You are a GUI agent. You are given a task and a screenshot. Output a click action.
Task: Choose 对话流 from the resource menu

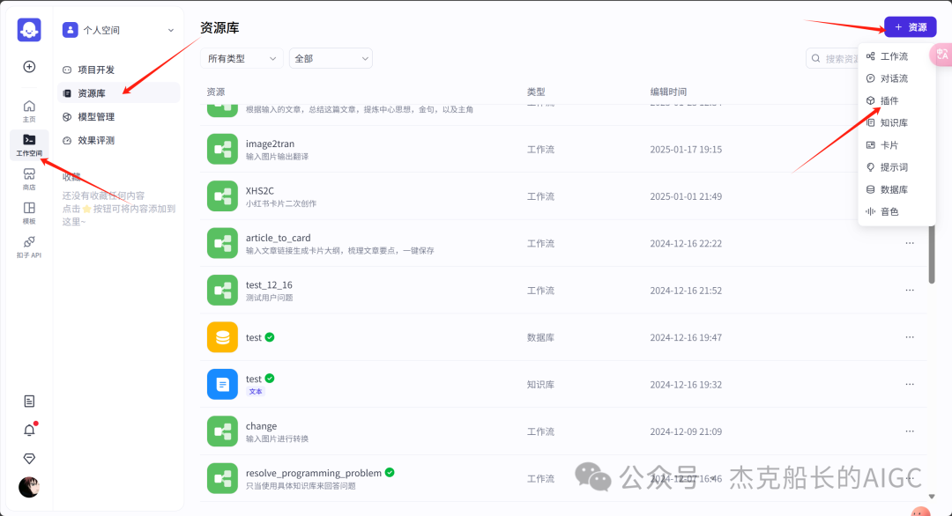pyautogui.click(x=896, y=78)
